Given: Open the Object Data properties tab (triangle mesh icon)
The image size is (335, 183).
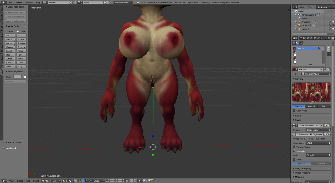Looking at the screenshot, I should tap(326, 38).
